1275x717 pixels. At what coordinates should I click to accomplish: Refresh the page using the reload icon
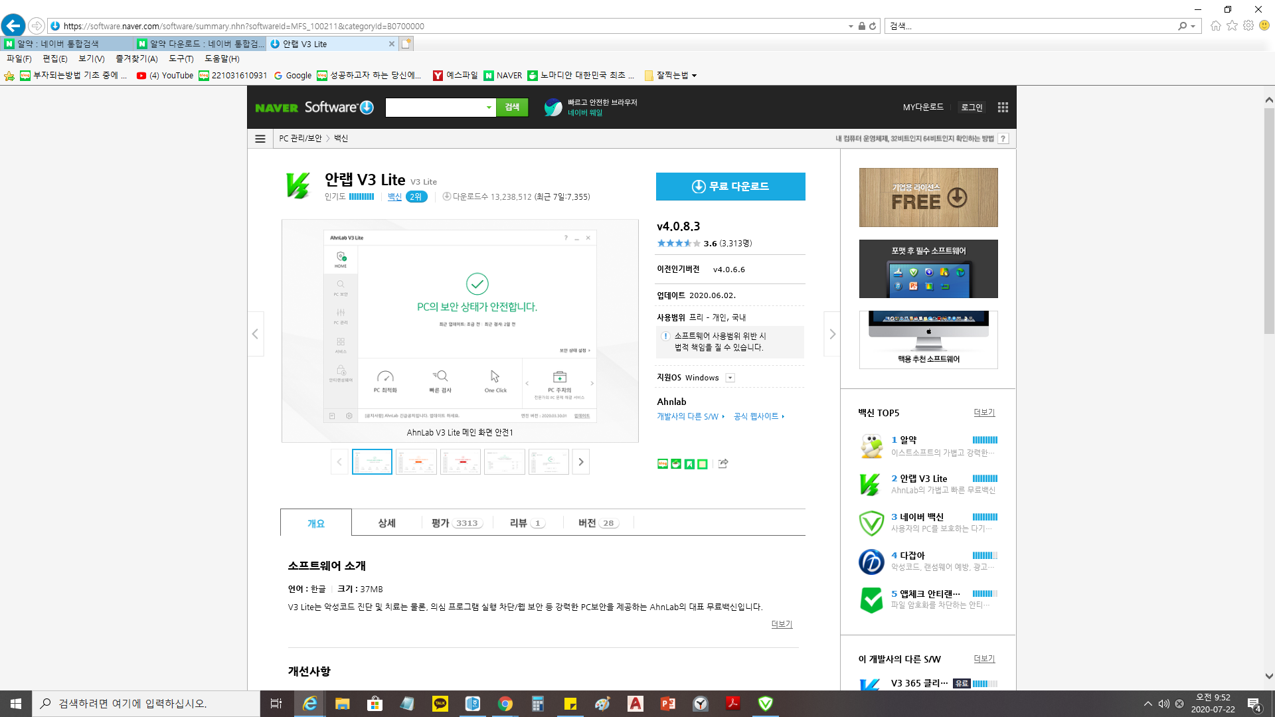[x=873, y=26]
